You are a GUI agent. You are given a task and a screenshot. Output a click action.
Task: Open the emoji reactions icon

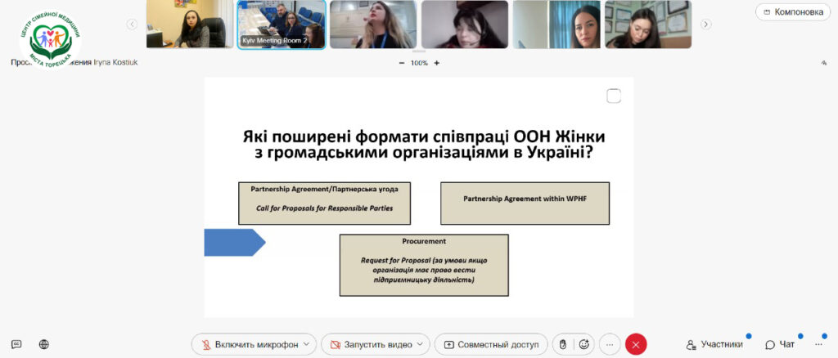pyautogui.click(x=583, y=345)
